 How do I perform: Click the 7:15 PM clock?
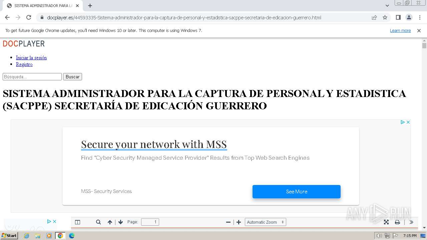pos(410,236)
